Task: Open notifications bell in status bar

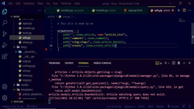Action: (190, 106)
